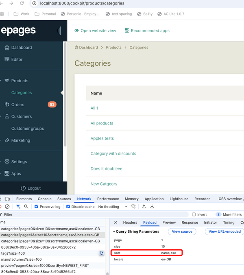Select the manufacturers?size=100 request row
The height and width of the screenshot is (275, 244).
[52, 260]
